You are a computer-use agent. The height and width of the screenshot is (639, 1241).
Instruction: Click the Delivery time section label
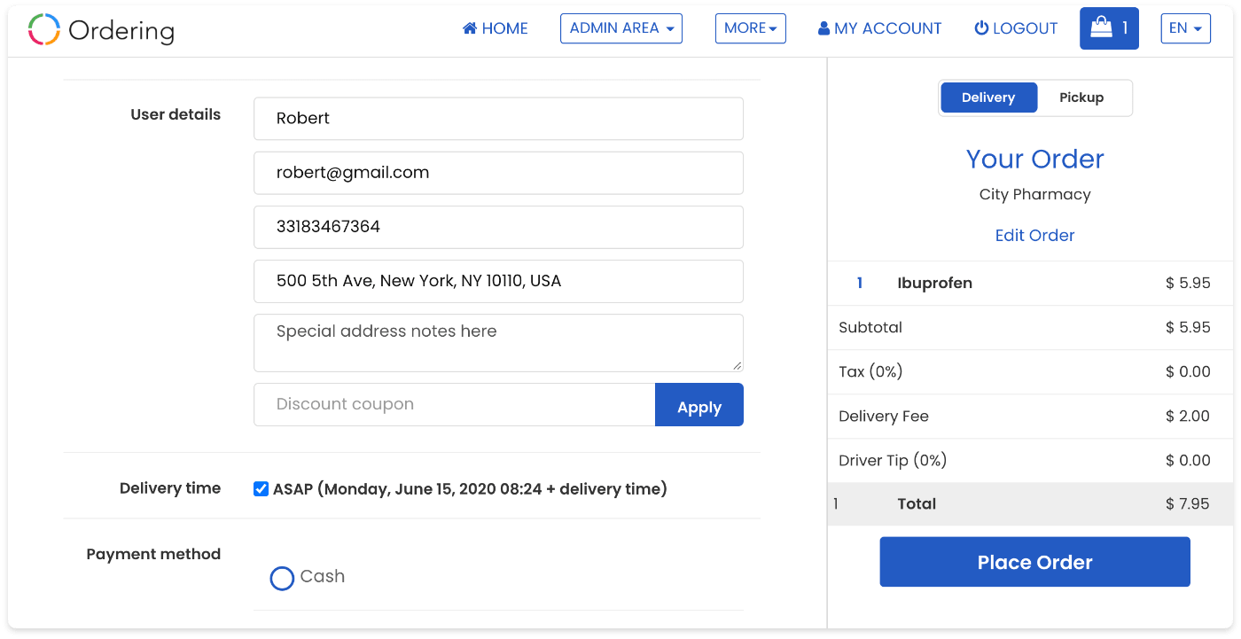tap(170, 488)
